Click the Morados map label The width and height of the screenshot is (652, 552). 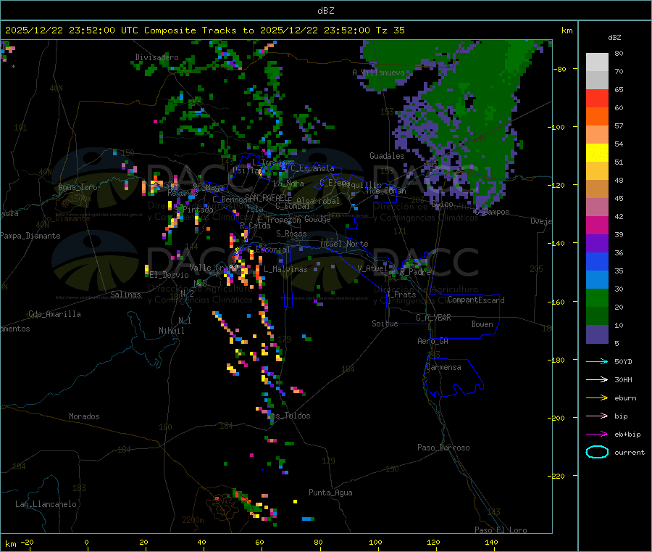pos(84,416)
